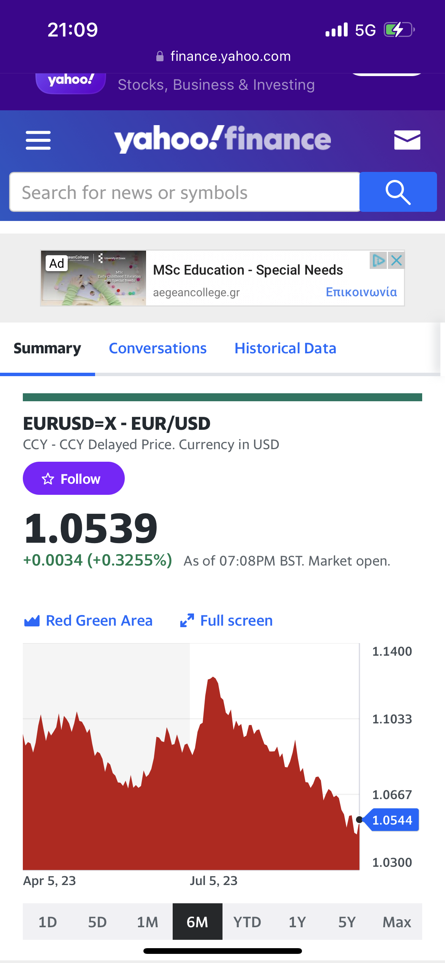Open the hamburger navigation menu

coord(38,140)
